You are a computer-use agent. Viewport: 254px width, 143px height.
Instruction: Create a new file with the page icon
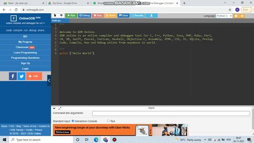tap(55, 15)
